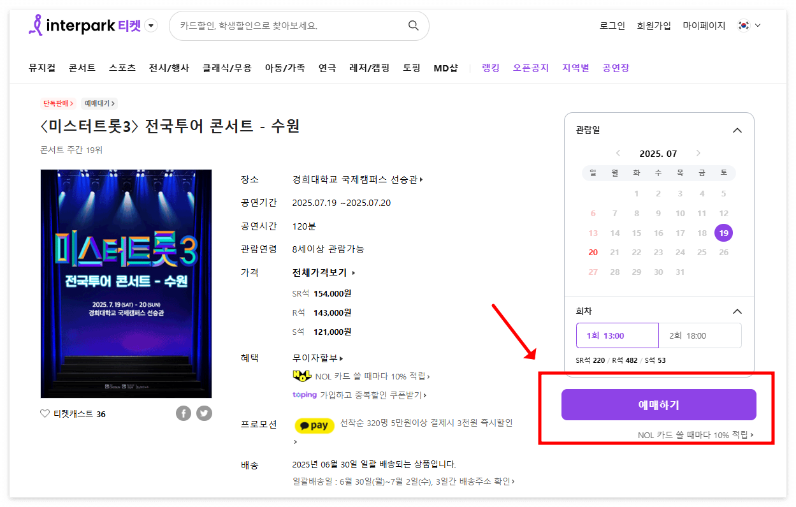Select the 토핑 menu item
Screen dimensions: 796x507
point(411,68)
